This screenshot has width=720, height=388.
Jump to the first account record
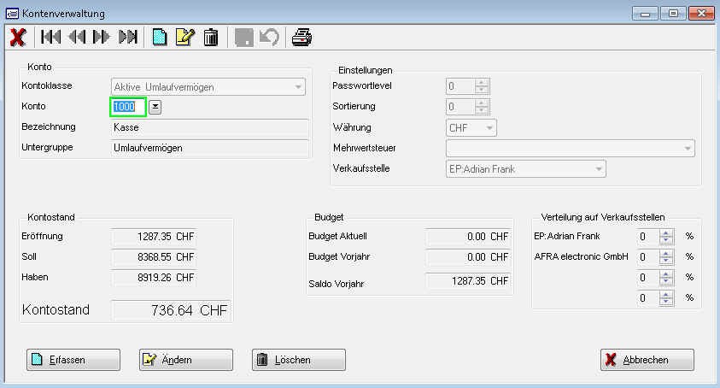[50, 37]
